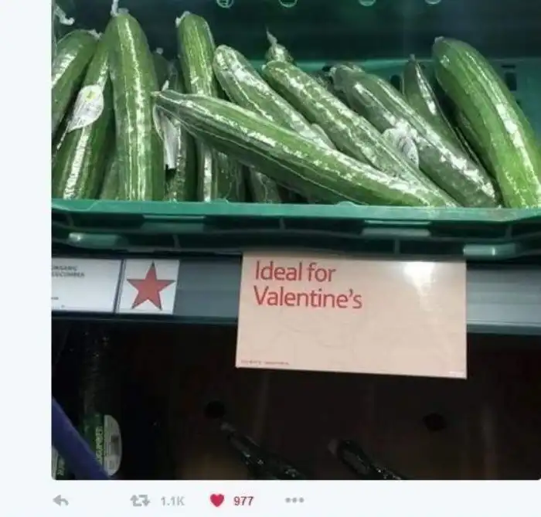Click the 977 likes count
Image resolution: width=541 pixels, height=517 pixels.
tap(243, 501)
